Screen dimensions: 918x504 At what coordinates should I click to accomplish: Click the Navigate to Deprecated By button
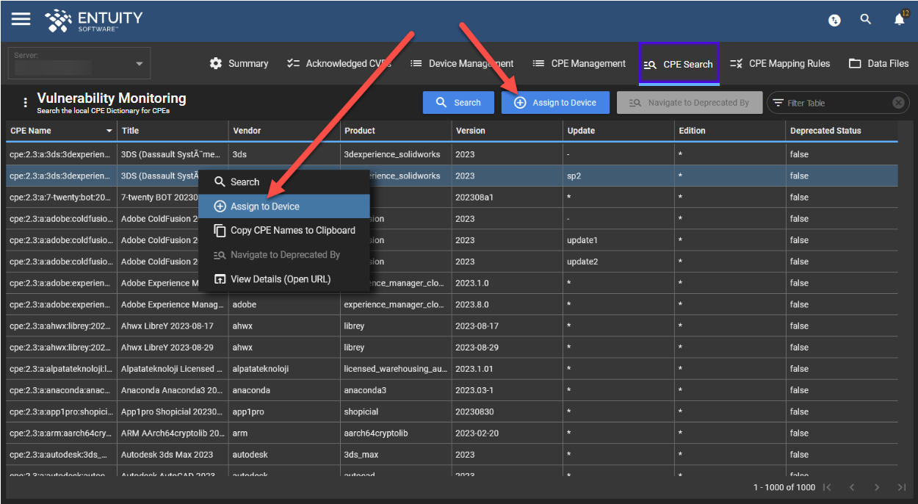(689, 103)
